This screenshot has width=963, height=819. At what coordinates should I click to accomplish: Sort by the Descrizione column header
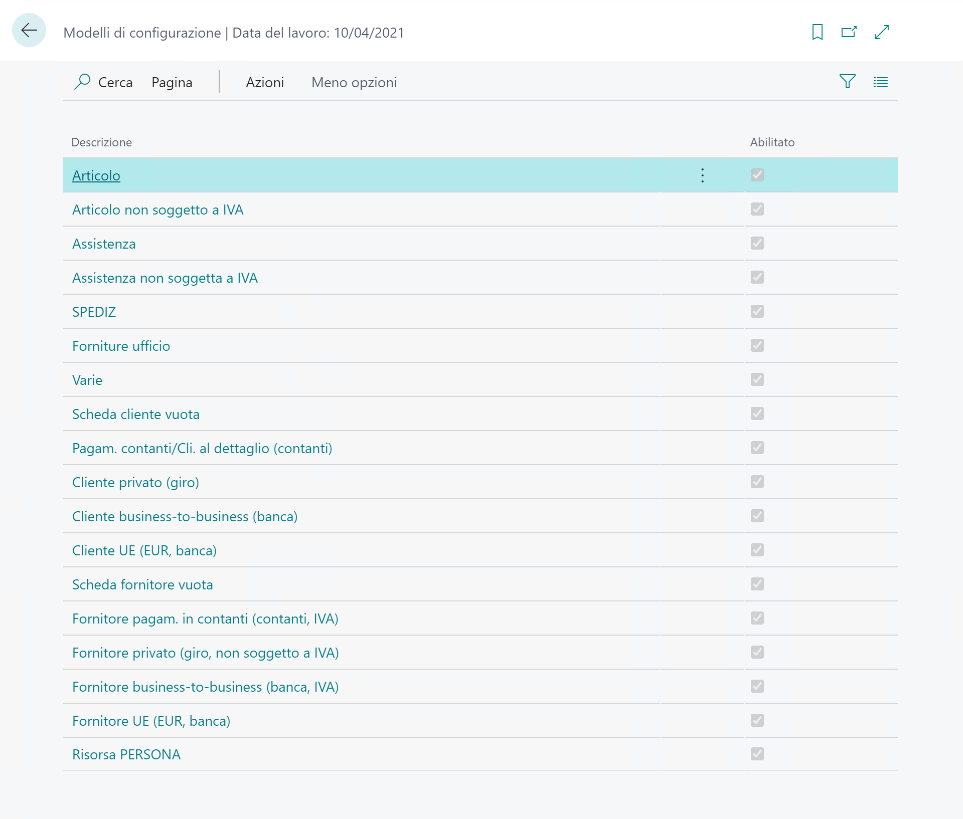pyautogui.click(x=101, y=142)
